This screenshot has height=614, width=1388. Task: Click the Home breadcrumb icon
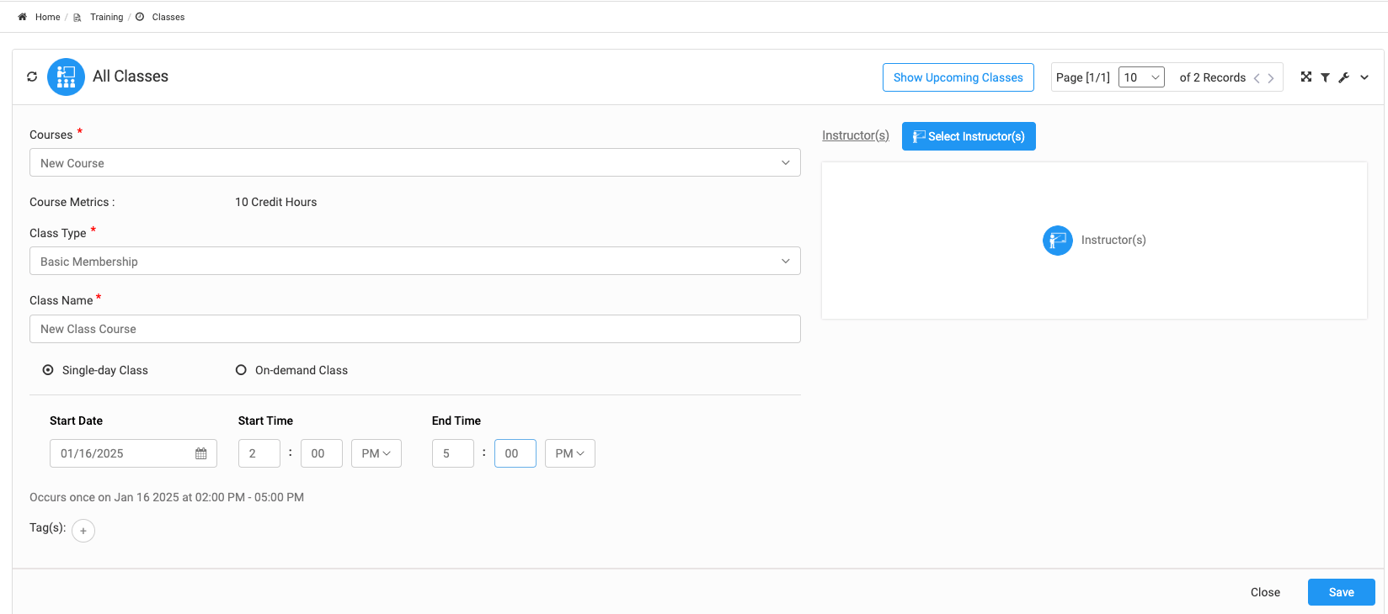point(22,17)
